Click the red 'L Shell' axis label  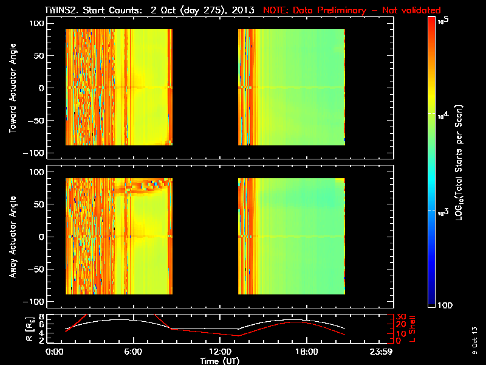tap(413, 327)
